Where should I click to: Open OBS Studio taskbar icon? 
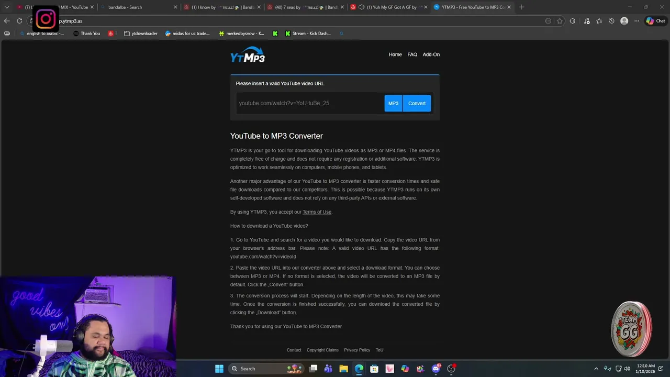coord(451,369)
